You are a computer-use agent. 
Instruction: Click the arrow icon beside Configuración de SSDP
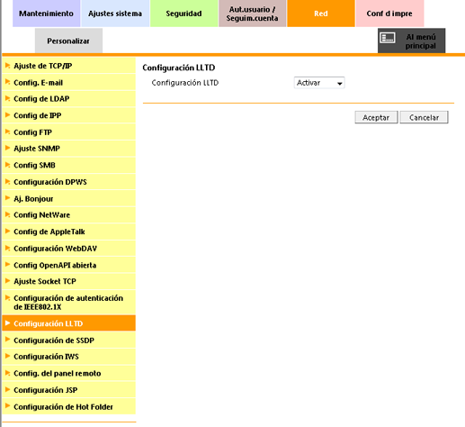coord(8,340)
